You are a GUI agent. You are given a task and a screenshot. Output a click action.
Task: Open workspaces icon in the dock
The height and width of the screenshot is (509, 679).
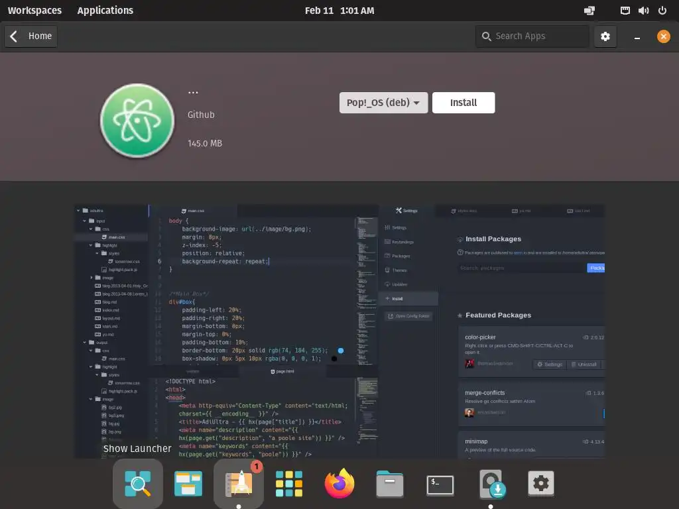[188, 483]
